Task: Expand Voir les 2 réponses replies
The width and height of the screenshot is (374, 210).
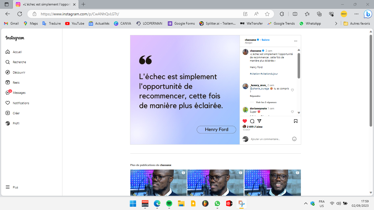Action: pos(266,102)
